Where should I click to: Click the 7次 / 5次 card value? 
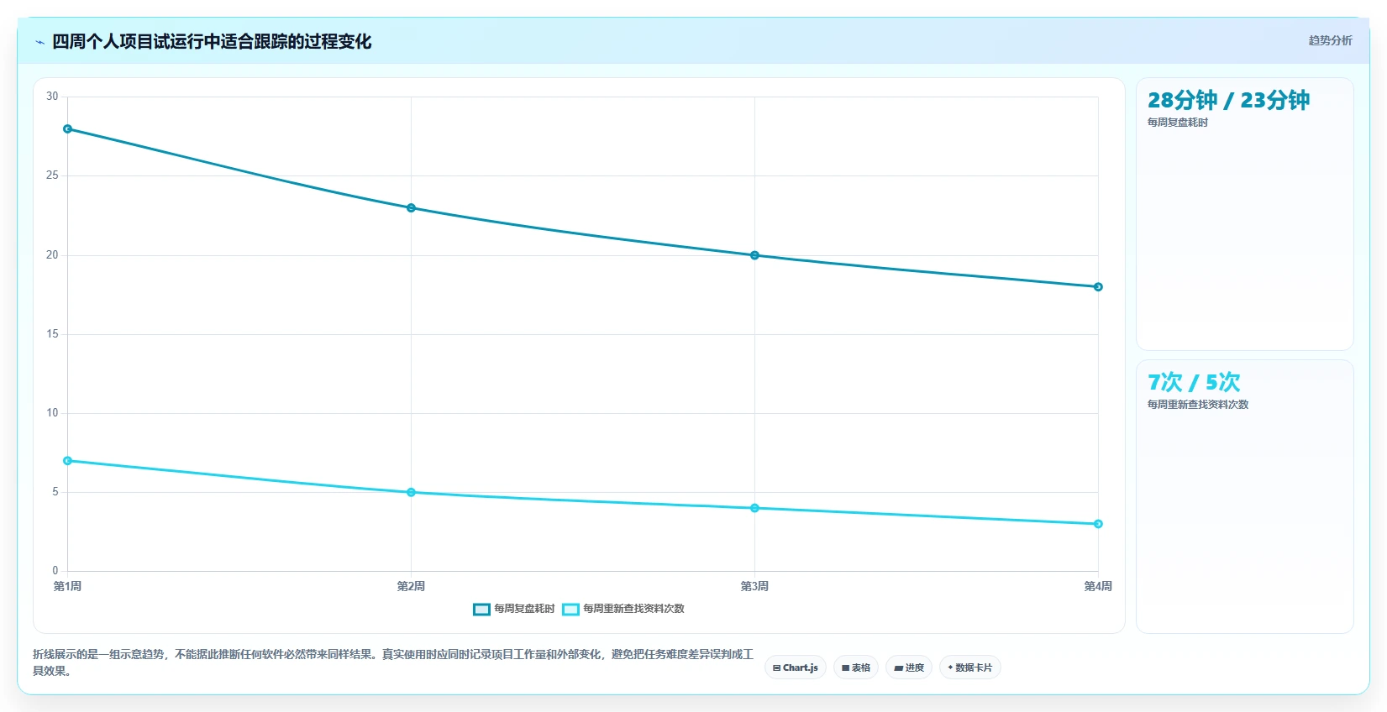click(1194, 383)
